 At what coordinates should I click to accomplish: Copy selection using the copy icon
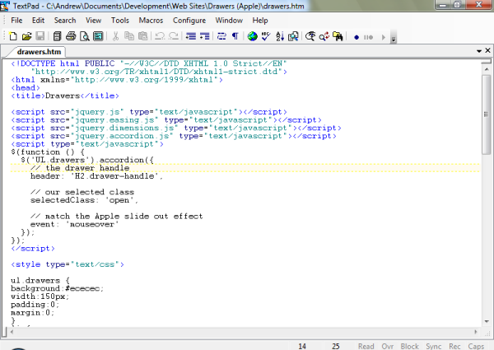(129, 36)
